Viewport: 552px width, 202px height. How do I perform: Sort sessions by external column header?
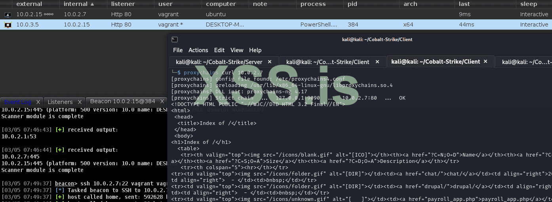(x=29, y=4)
